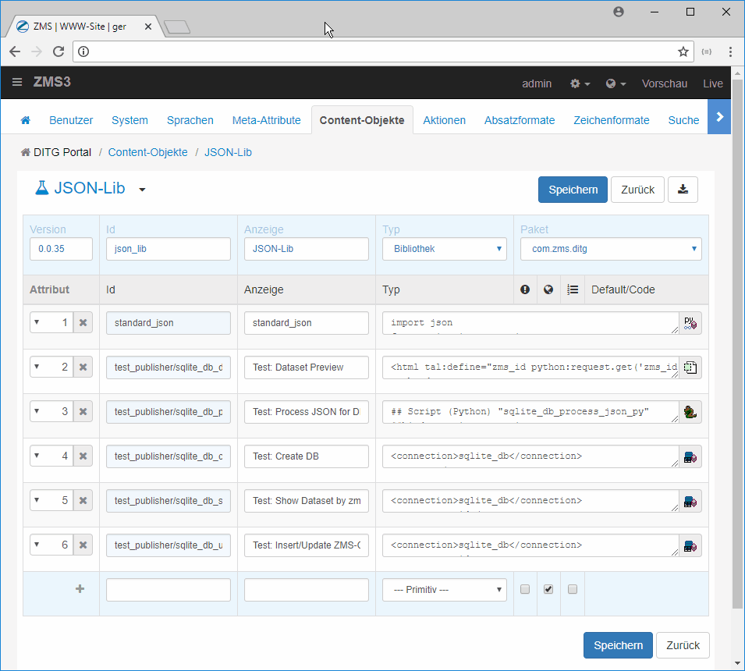The height and width of the screenshot is (671, 745).
Task: Click the Id input field with json_lib
Action: [x=169, y=249]
